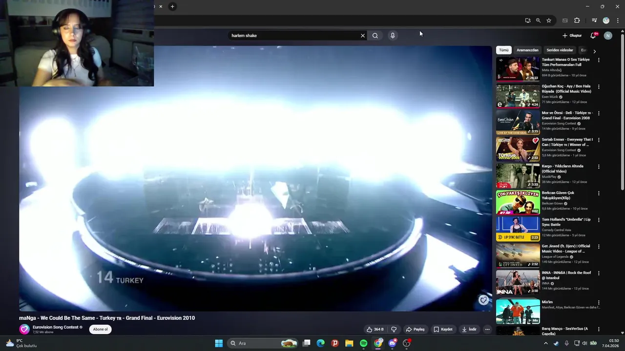
Task: Open Discord from the taskbar
Action: tap(393, 343)
